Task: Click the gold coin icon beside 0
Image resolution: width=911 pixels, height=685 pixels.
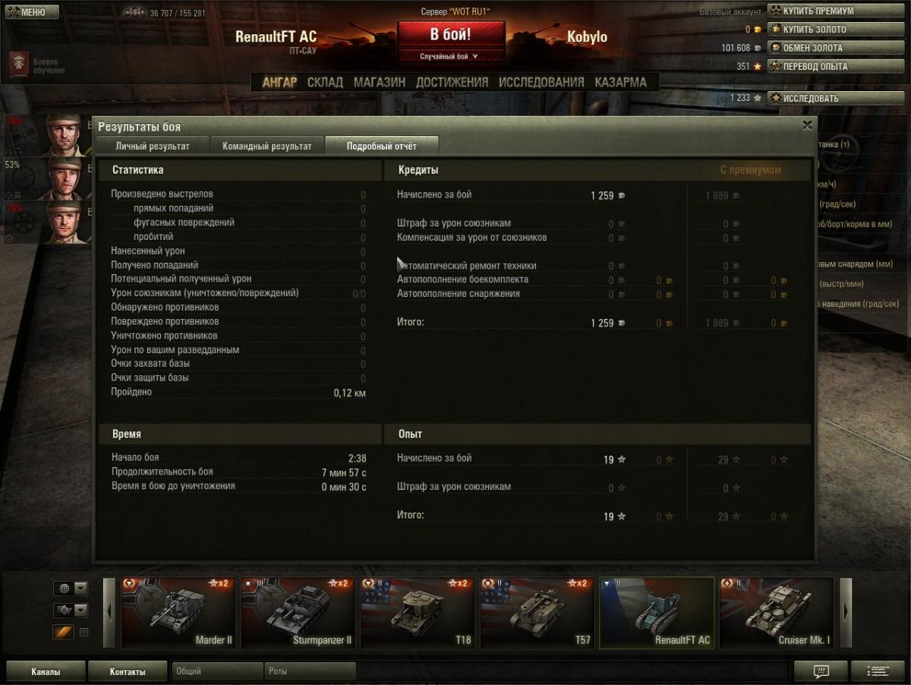Action: pos(757,30)
